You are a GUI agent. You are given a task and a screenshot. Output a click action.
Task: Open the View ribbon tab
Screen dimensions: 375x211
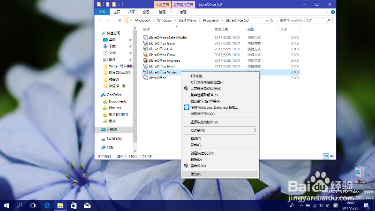pos(146,12)
